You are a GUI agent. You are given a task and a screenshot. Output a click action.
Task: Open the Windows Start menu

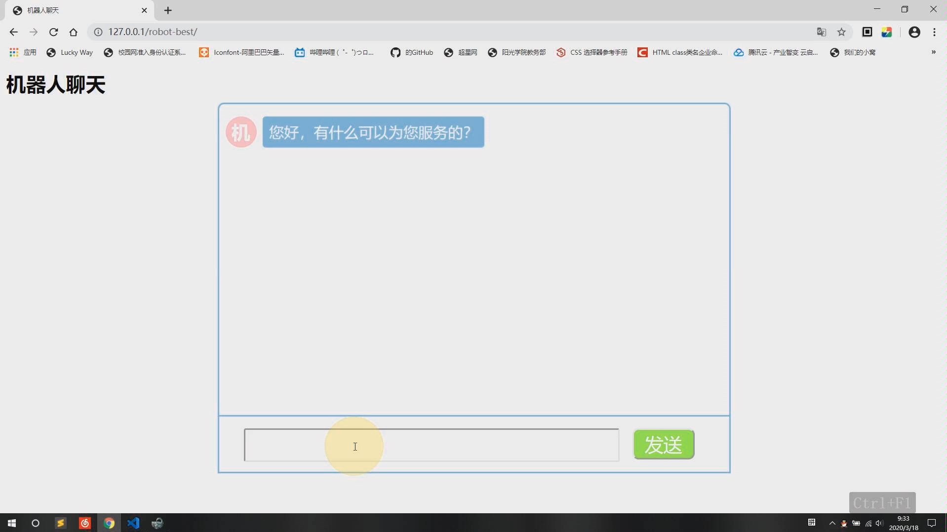12,523
